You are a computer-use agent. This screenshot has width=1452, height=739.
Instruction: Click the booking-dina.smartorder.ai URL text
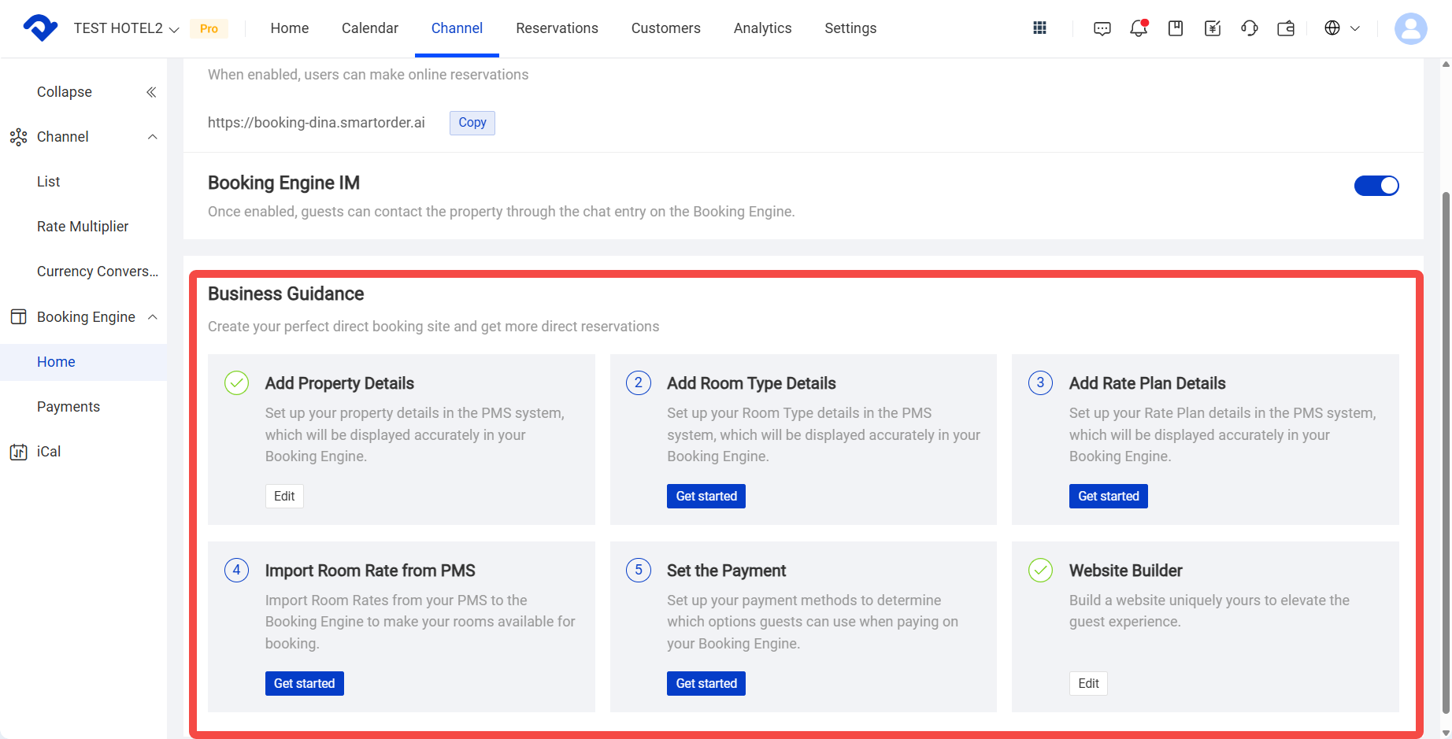317,123
